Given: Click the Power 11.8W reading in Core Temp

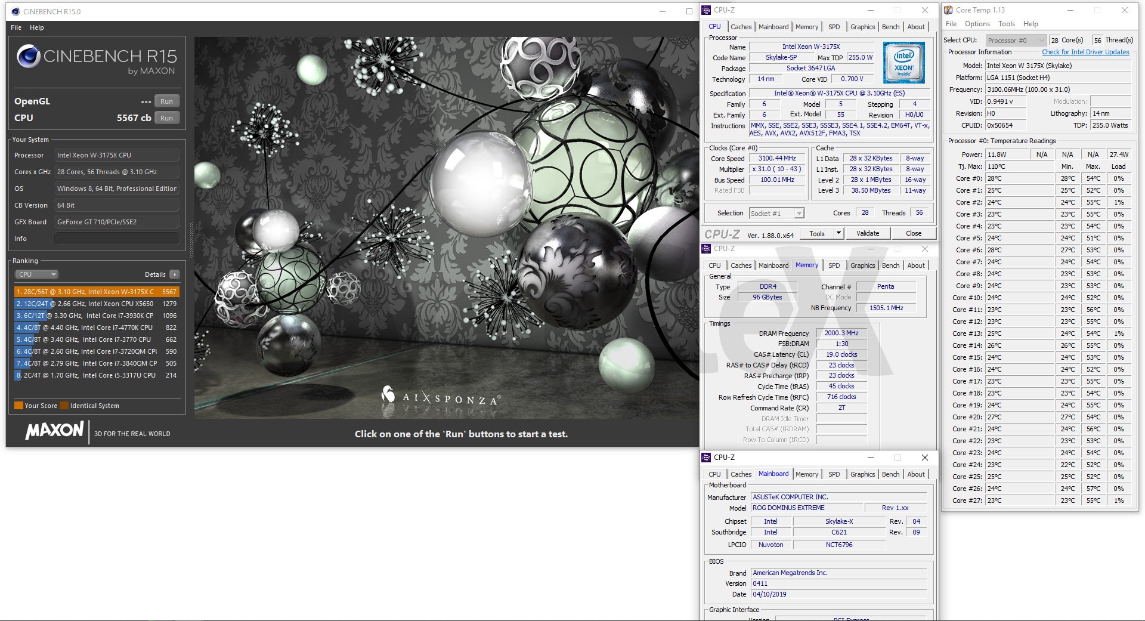Looking at the screenshot, I should click(1007, 155).
